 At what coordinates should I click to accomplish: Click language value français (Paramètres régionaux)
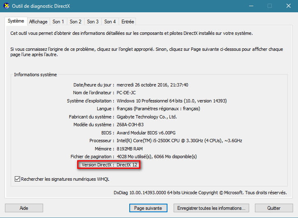pyautogui.click(x=158, y=109)
